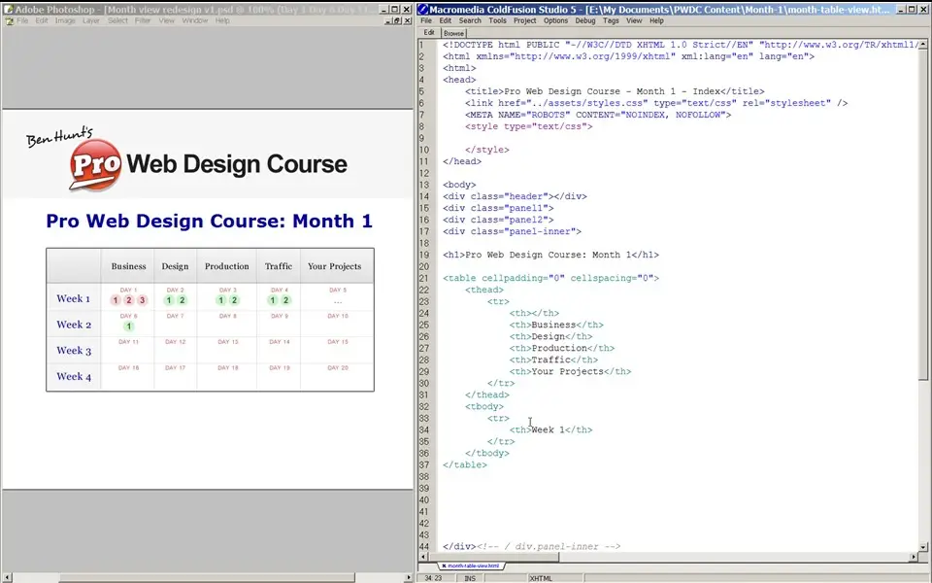Click the vertical scrollbar thumb in the code editor
This screenshot has height=583, width=932.
[923, 214]
